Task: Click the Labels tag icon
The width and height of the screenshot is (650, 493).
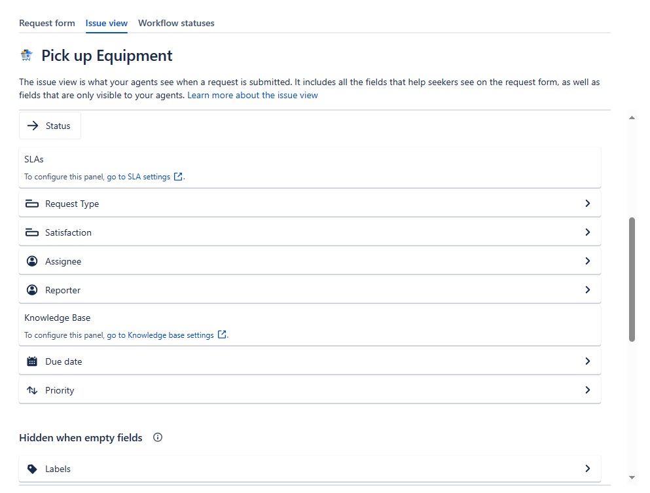Action: pyautogui.click(x=32, y=469)
